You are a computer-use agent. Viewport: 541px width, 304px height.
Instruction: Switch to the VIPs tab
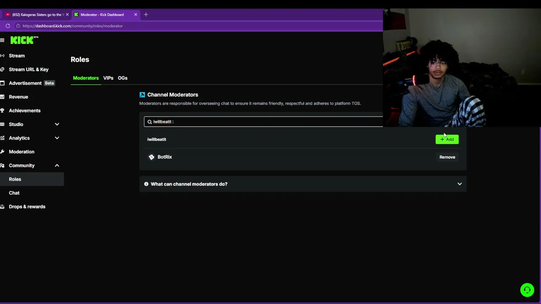[x=108, y=78]
